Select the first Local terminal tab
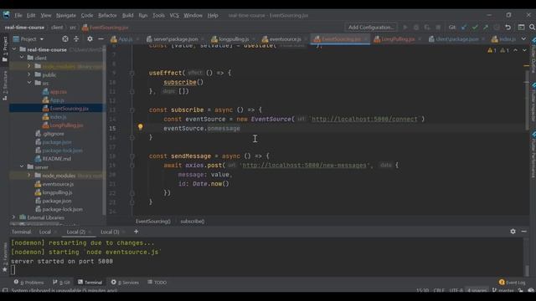Viewport: 536px width, 301px height. pos(44,232)
